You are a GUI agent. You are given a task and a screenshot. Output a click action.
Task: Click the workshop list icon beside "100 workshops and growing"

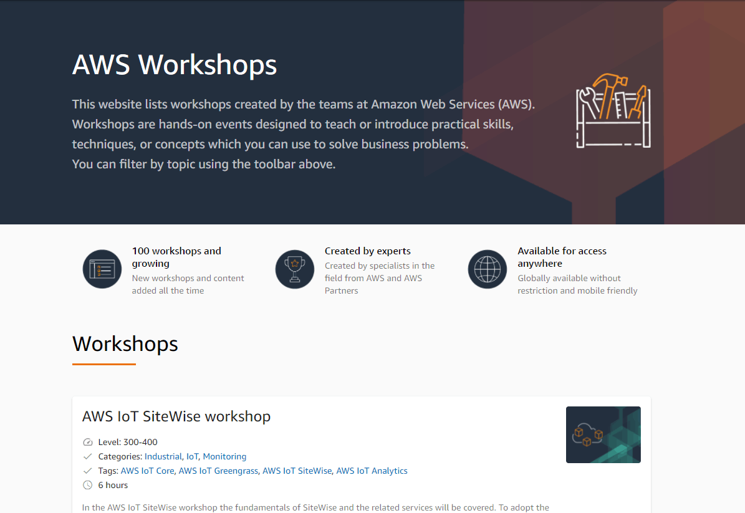102,269
